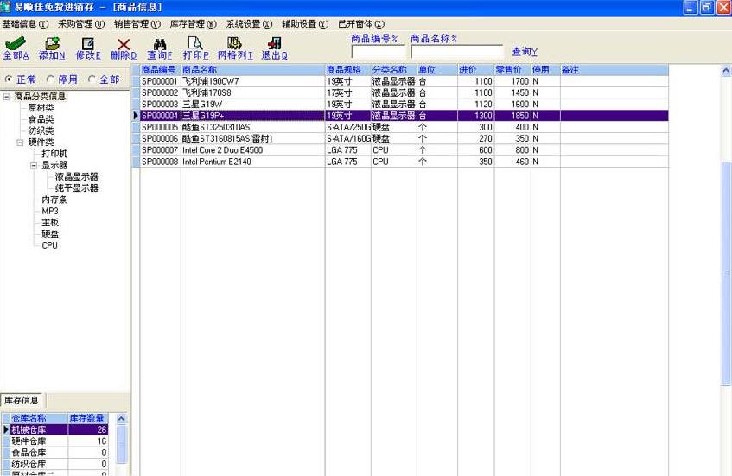
Task: Click the 库存信息 list scrollbar up arrow
Action: [x=122, y=419]
